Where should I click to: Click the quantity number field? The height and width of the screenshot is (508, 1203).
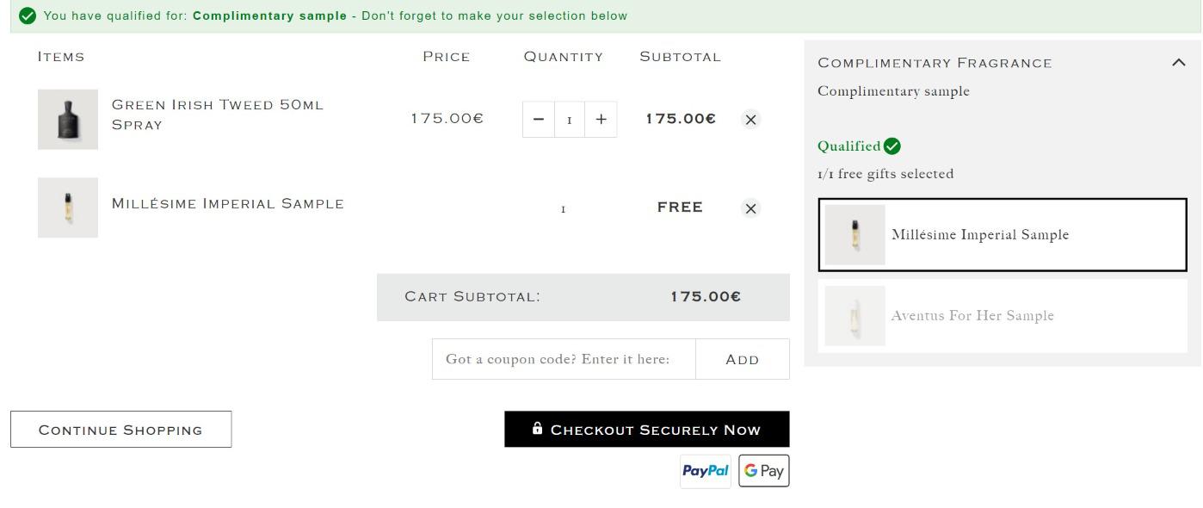click(x=570, y=120)
